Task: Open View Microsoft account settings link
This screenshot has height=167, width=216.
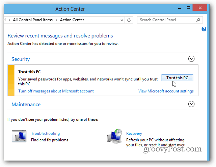Action: [166, 91]
